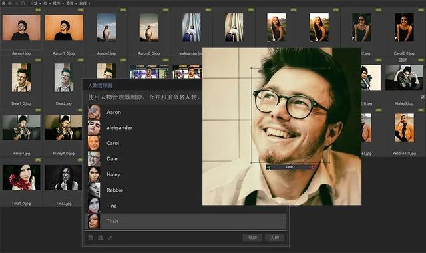This screenshot has width=426, height=253.
Task: Click the large Dale face preview image
Action: [x=282, y=126]
